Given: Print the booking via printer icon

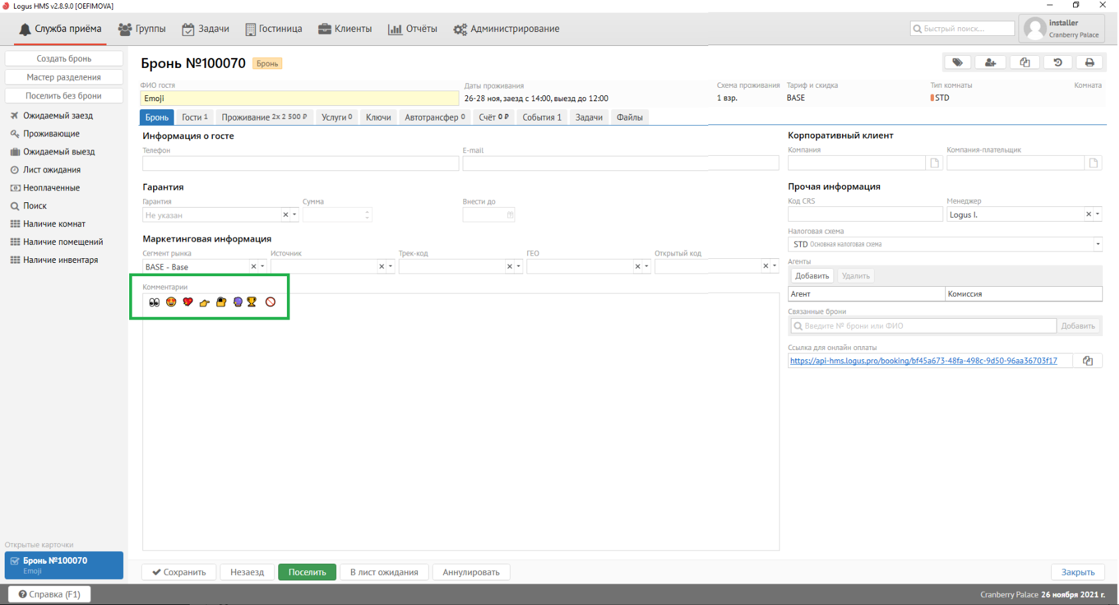Looking at the screenshot, I should coord(1090,63).
